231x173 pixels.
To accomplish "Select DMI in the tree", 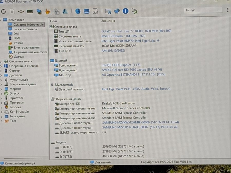I will pyautogui.click(x=16, y=34).
